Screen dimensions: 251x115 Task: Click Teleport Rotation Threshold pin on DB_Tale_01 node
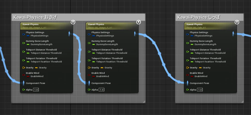(x=188, y=60)
